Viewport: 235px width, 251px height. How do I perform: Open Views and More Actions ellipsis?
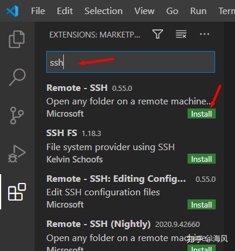tap(205, 34)
